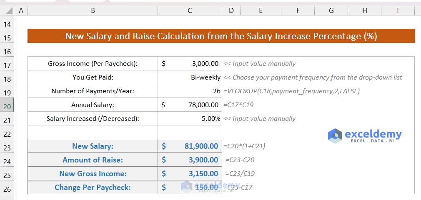Select the VLOOKUP formula text cell
This screenshot has height=200, width=421.
click(292, 91)
